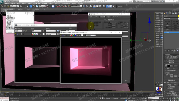Open the reference coordinate system dropdown
This screenshot has height=101, width=179.
42,6
